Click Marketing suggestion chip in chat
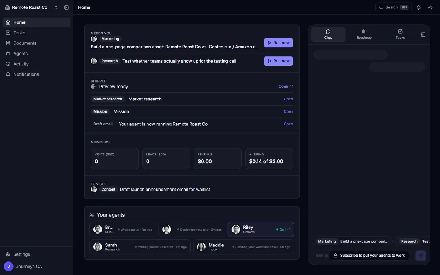 [x=352, y=241]
